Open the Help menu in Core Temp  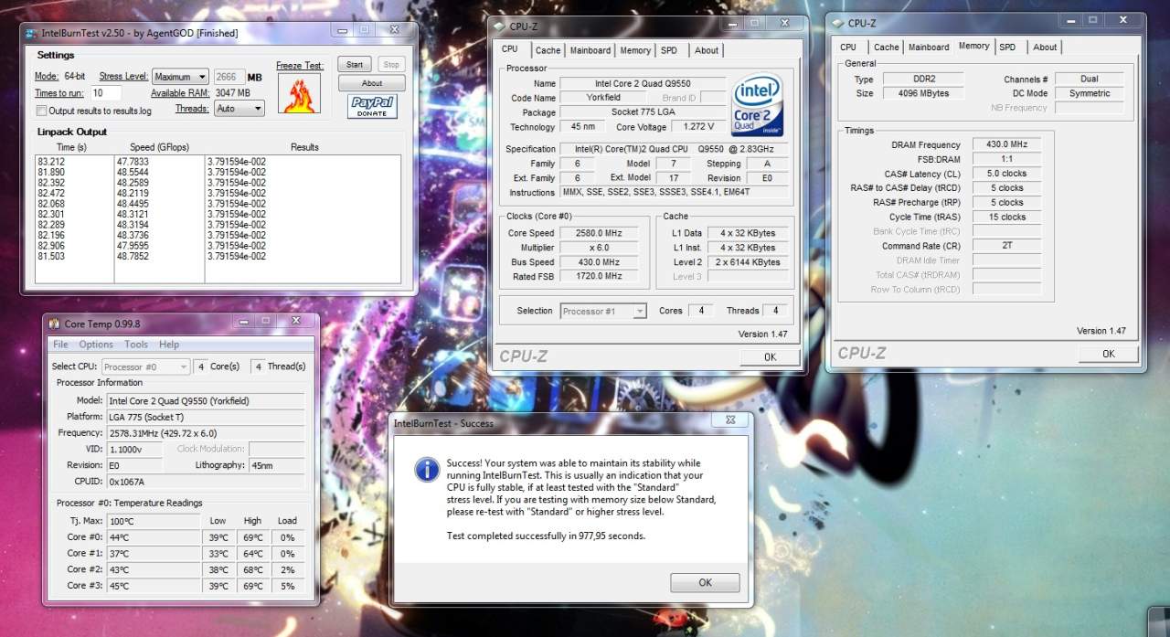[x=169, y=345]
